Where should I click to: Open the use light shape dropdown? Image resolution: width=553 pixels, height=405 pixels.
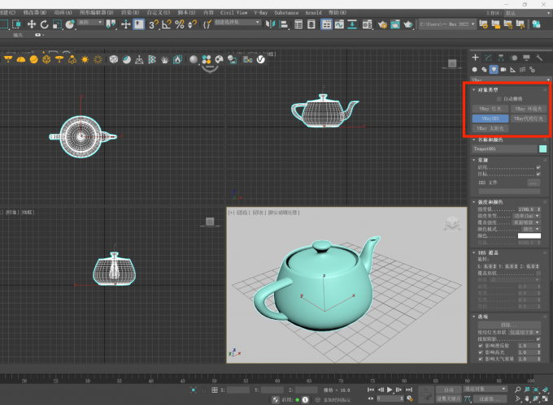coord(525,333)
